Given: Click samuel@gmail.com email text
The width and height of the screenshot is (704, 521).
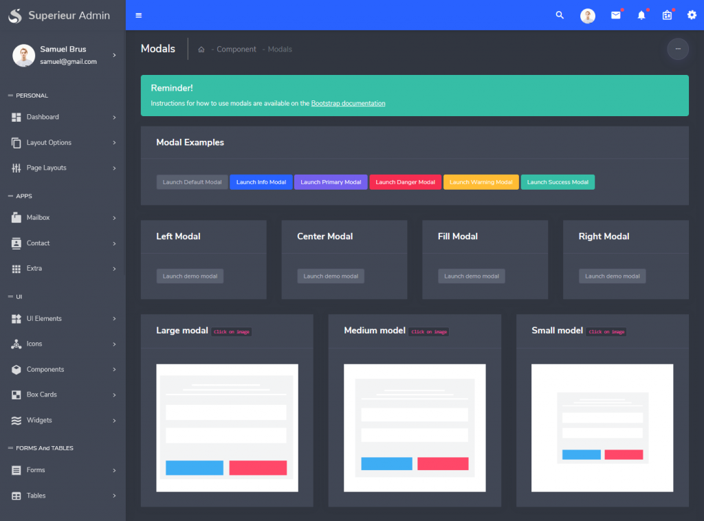Looking at the screenshot, I should [68, 62].
